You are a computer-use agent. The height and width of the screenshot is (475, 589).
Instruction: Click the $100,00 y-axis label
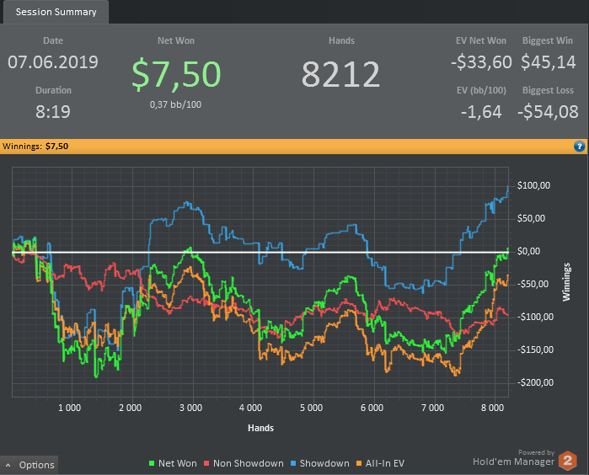[533, 185]
